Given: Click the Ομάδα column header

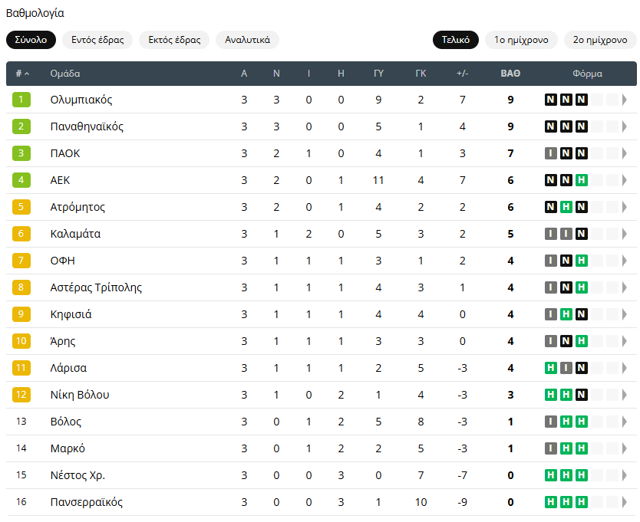Looking at the screenshot, I should [65, 74].
